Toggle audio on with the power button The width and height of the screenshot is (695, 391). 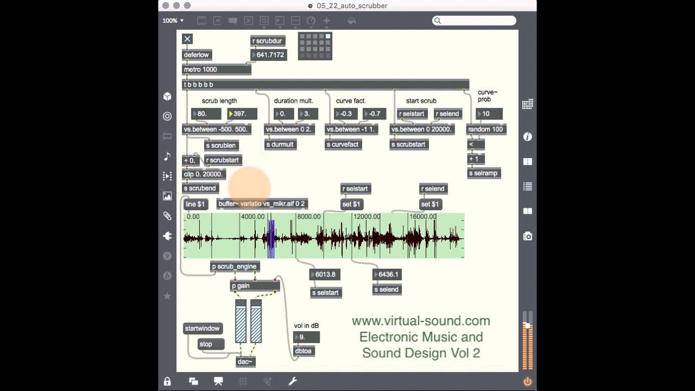click(x=527, y=381)
